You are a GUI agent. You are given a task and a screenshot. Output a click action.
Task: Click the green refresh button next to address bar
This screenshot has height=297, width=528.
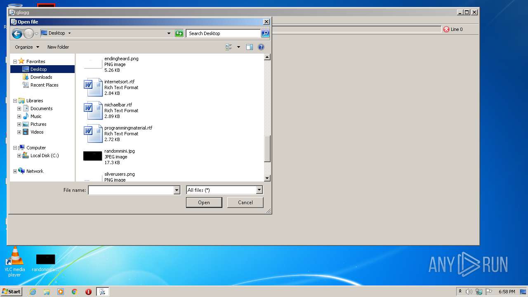click(179, 33)
